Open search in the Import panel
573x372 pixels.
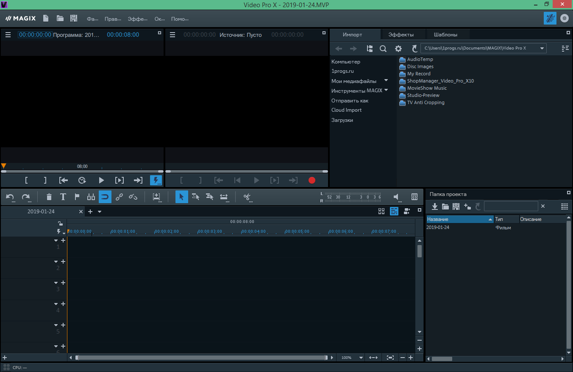[x=383, y=48]
